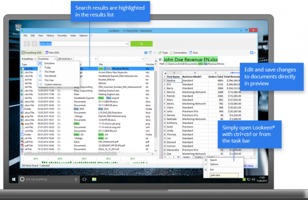Select the Sendblaster Exporte_Mail Adressen.xlsx result
This screenshot has width=308, height=200.
tap(87, 76)
